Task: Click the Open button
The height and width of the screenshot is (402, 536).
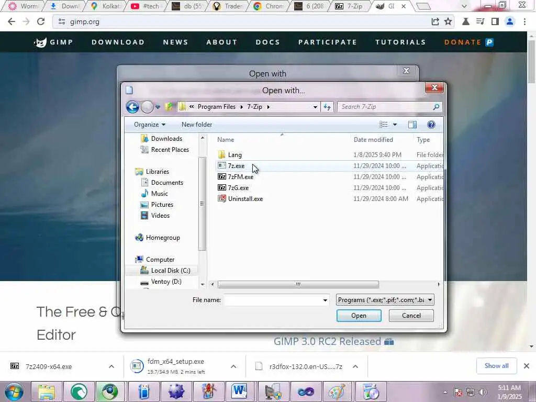Action: click(x=359, y=316)
